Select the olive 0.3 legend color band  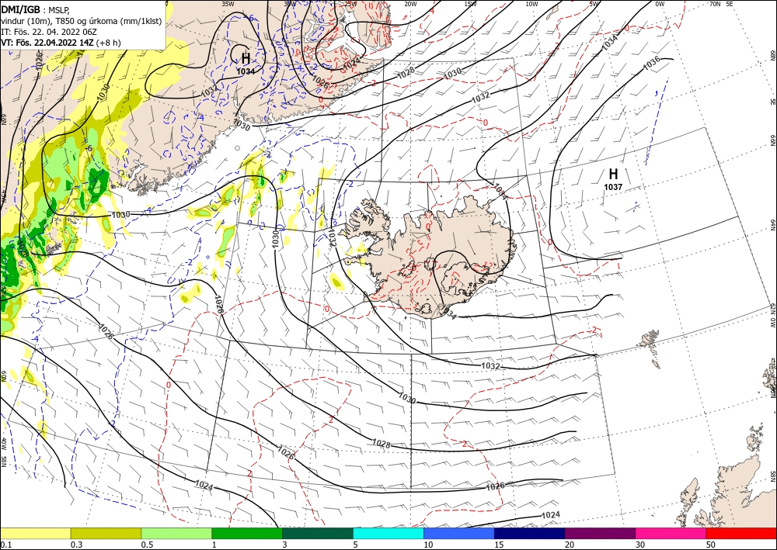(106, 533)
